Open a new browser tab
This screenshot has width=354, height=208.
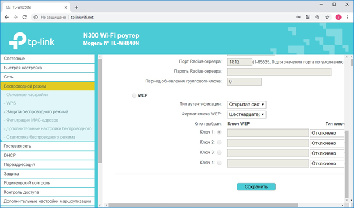[x=77, y=7]
